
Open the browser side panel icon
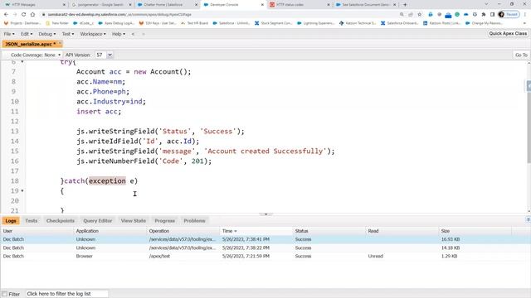[492, 15]
